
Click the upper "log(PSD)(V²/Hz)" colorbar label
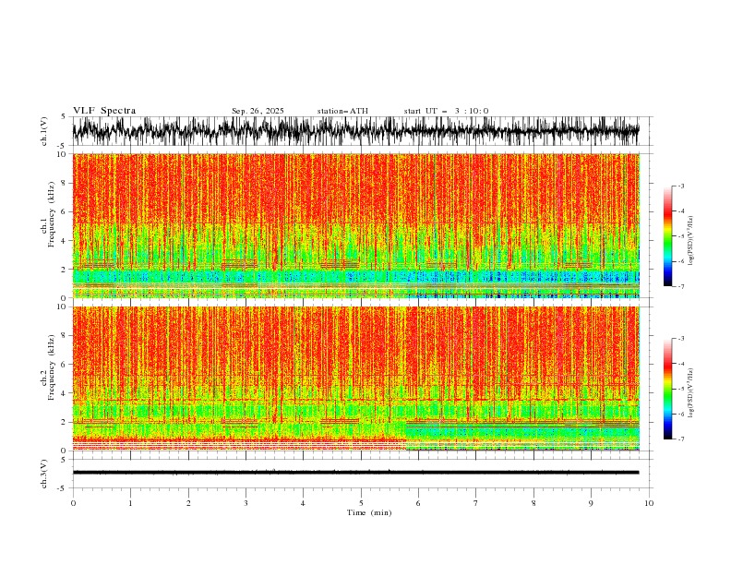tap(691, 241)
